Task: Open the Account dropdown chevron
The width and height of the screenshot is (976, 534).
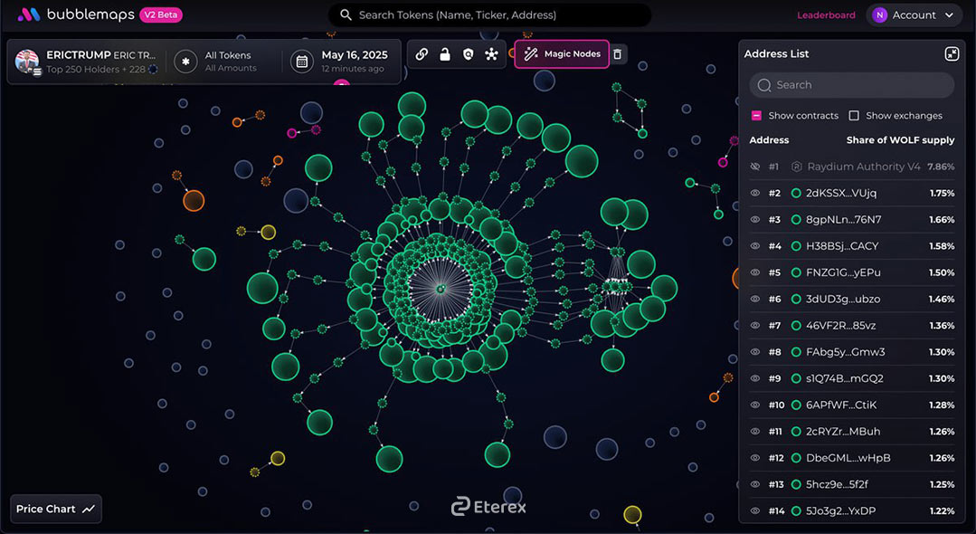Action: 949,15
